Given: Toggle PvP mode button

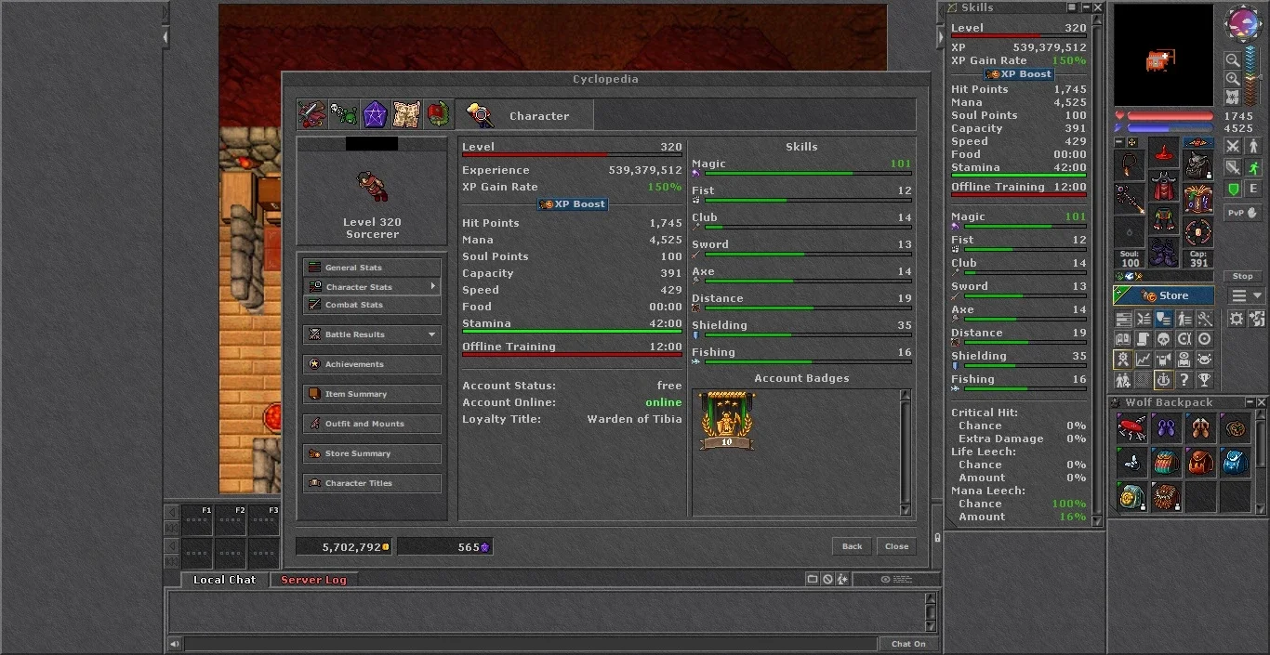Looking at the screenshot, I should (x=1243, y=213).
